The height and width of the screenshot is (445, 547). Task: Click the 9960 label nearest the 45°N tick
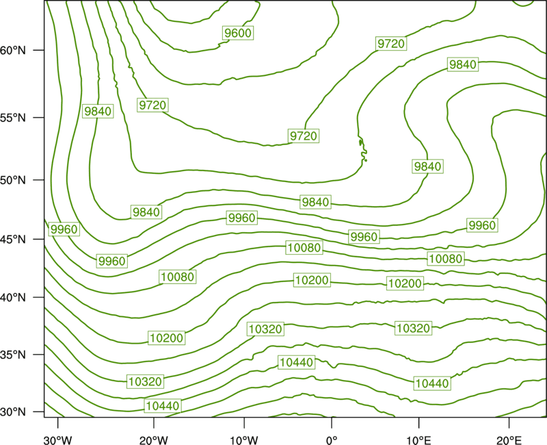64,229
